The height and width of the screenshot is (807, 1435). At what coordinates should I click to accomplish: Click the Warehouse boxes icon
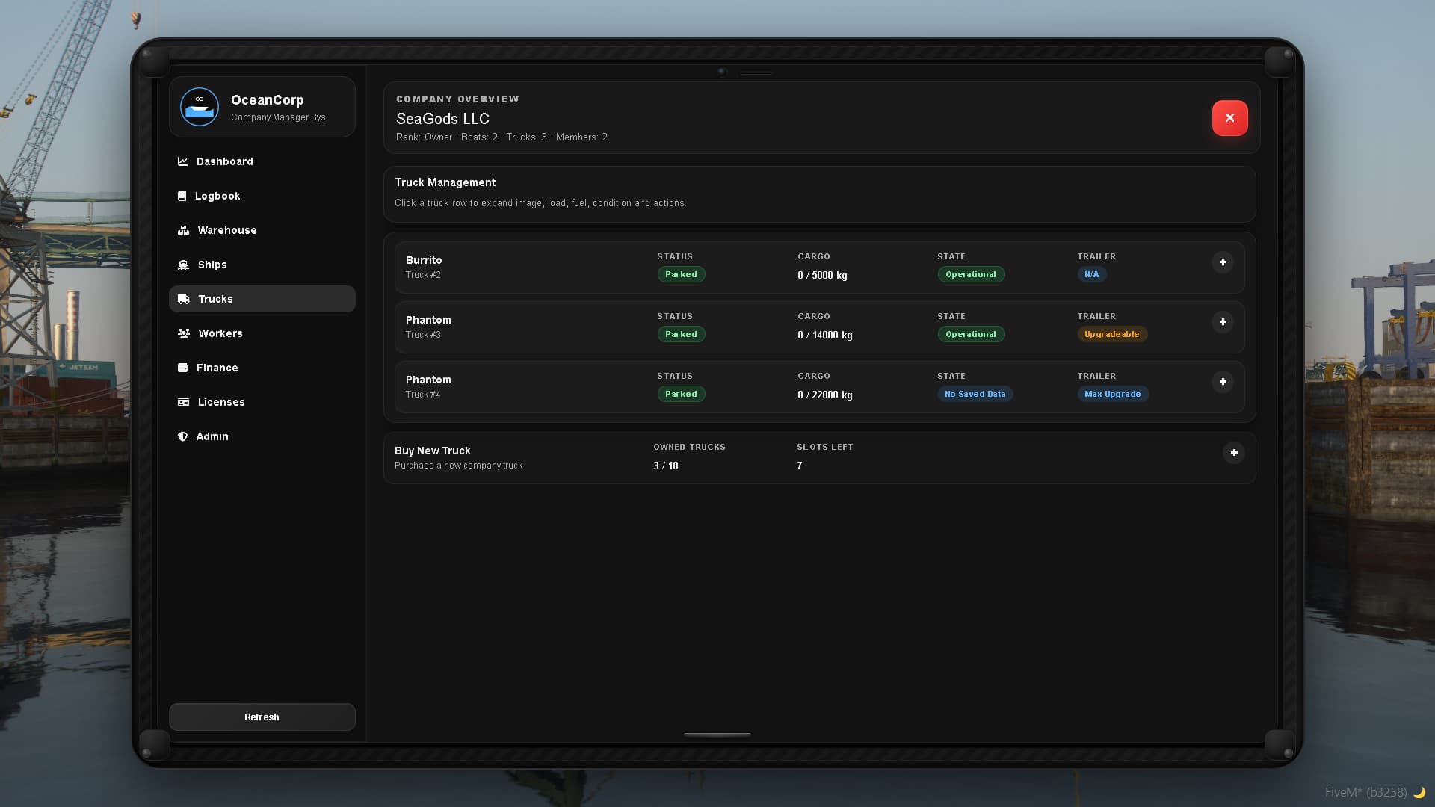pyautogui.click(x=183, y=230)
